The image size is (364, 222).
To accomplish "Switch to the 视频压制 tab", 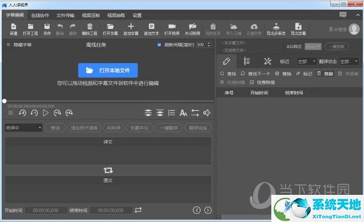I will 91,15.
